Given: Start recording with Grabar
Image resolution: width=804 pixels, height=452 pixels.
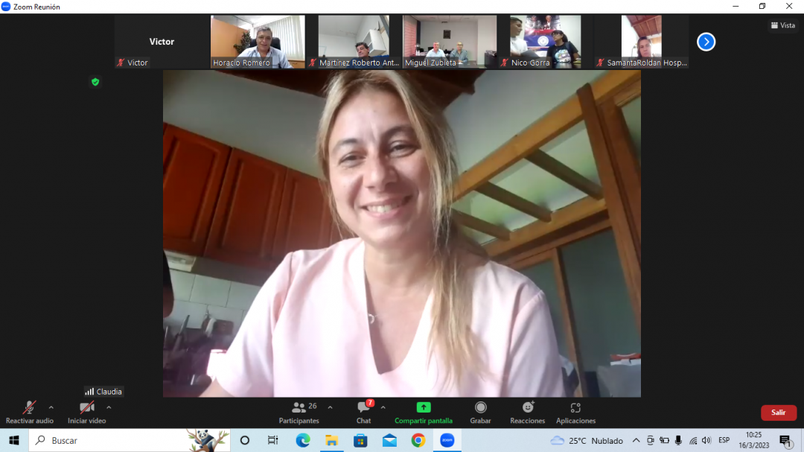Looking at the screenshot, I should pos(480,413).
